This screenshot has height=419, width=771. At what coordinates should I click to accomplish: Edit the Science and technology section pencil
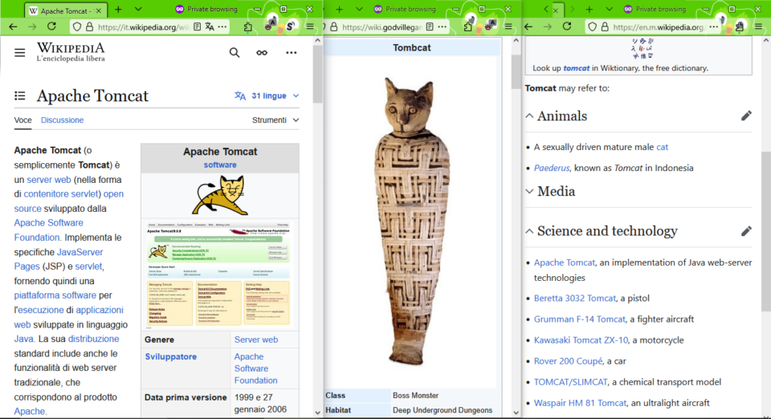click(x=746, y=231)
